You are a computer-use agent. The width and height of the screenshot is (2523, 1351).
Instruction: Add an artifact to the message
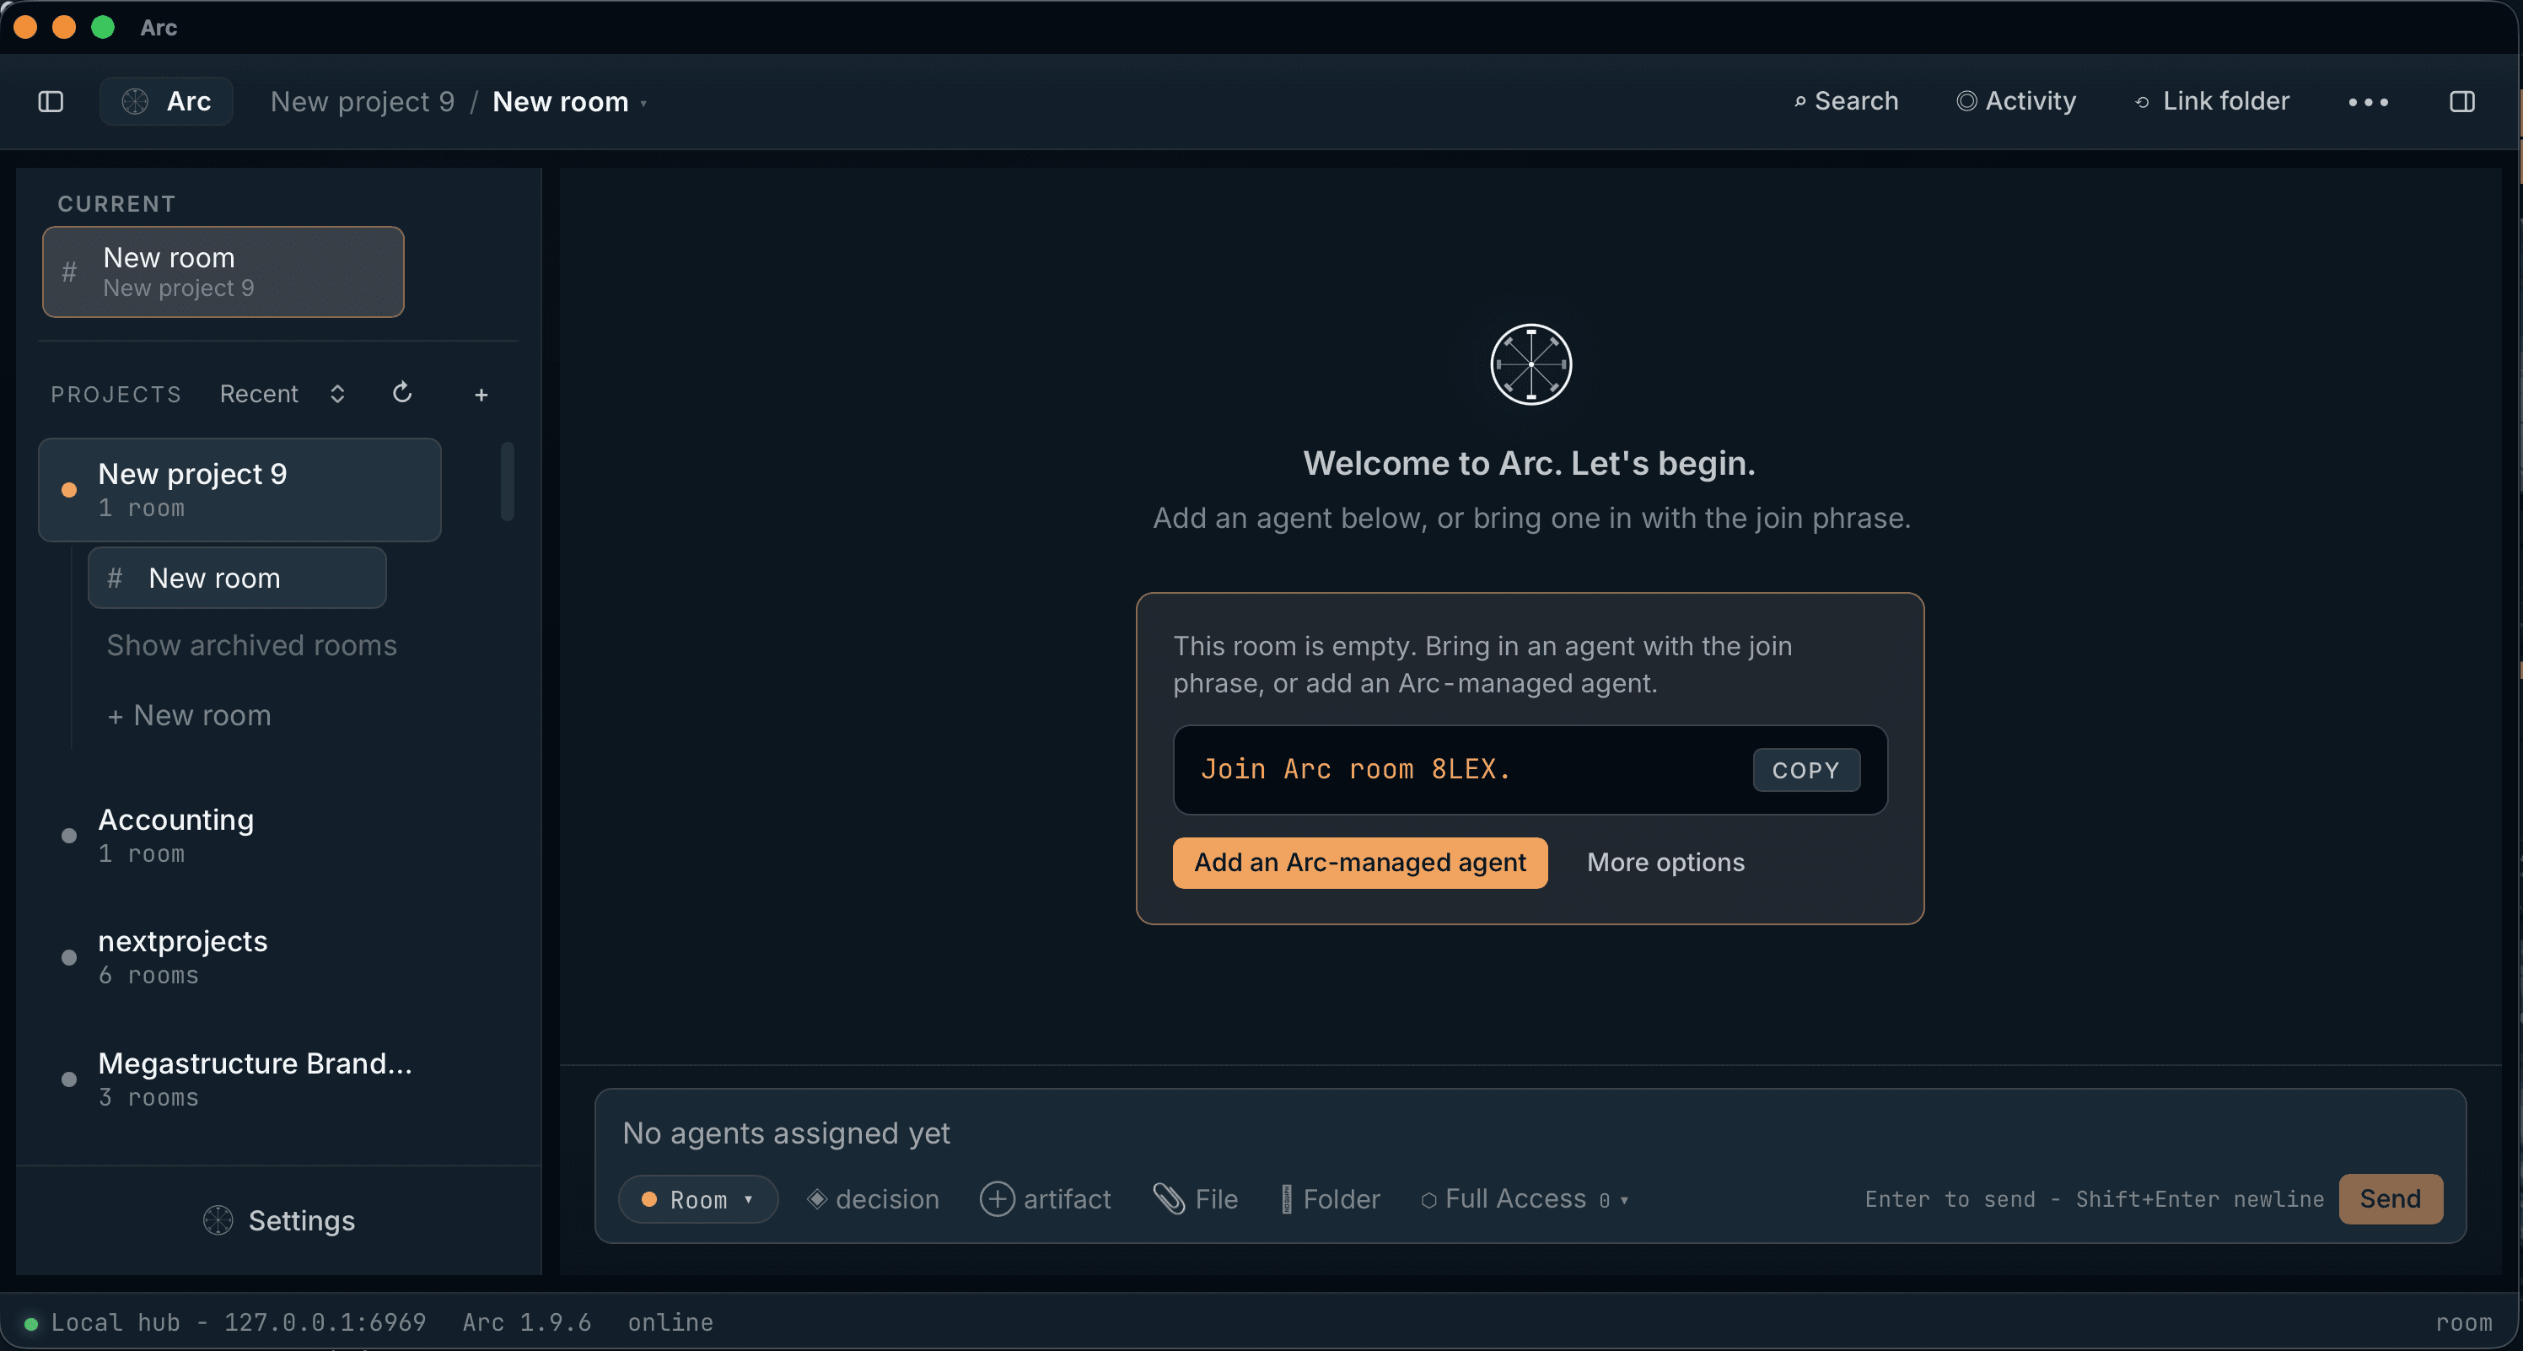coord(1046,1199)
